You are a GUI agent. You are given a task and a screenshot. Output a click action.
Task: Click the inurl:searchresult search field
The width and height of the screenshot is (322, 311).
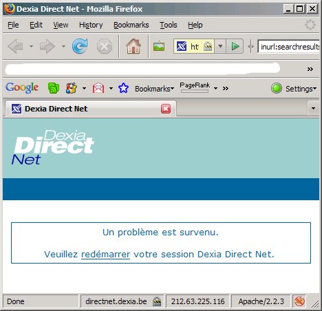click(288, 47)
